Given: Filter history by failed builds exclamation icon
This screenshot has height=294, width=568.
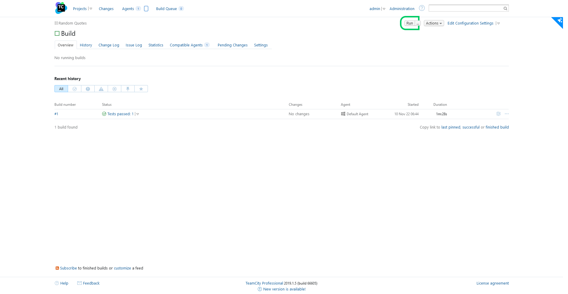Looking at the screenshot, I should coord(88,89).
